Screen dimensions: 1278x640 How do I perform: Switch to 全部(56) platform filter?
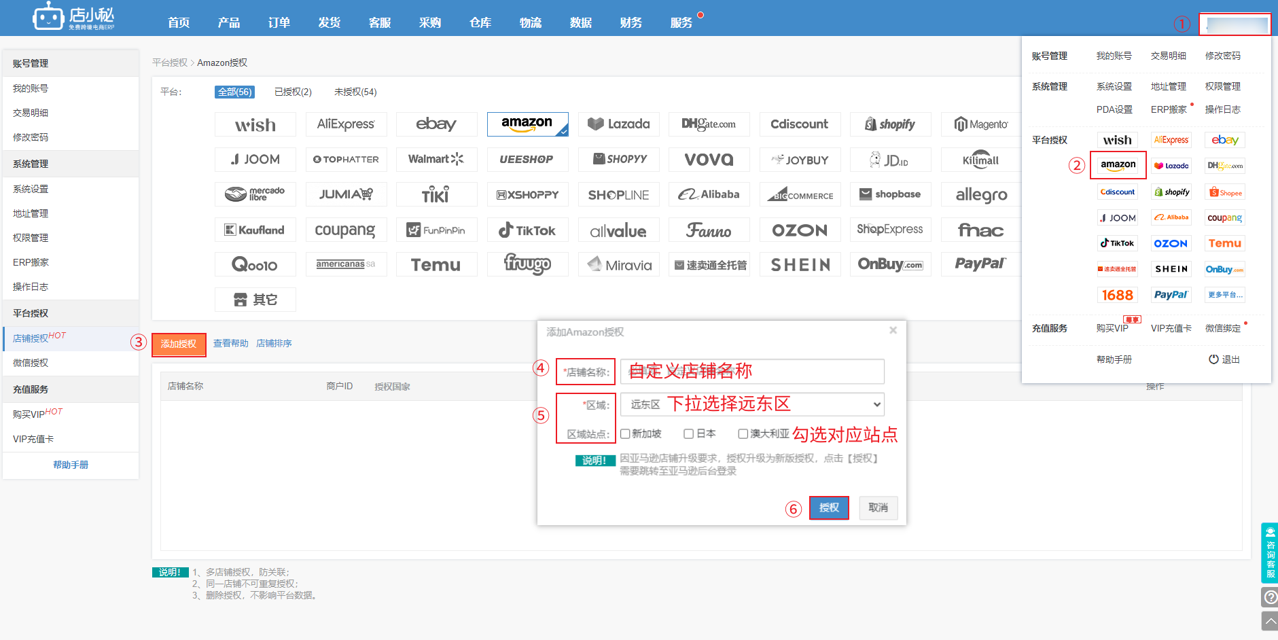pos(235,92)
